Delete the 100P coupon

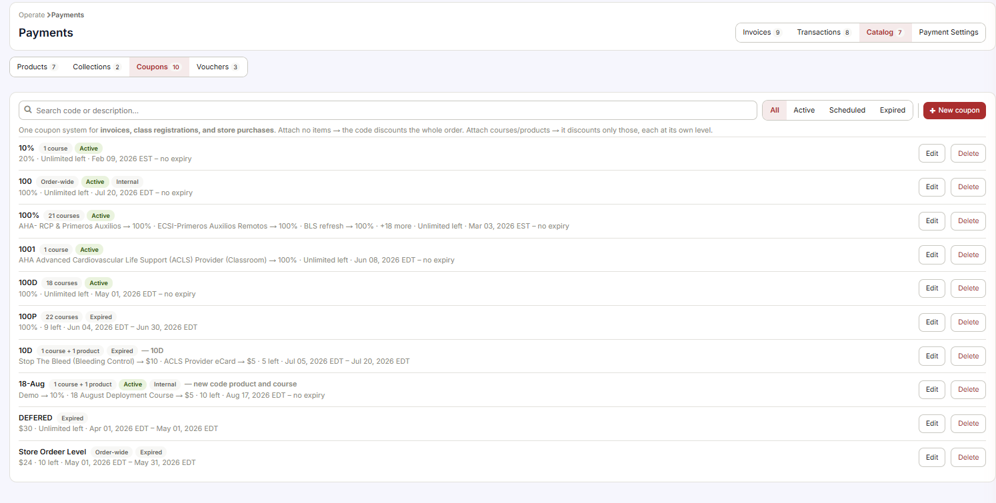click(x=968, y=322)
